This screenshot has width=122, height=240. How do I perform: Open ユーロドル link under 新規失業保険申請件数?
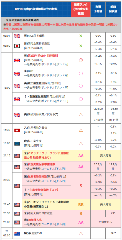48,169
